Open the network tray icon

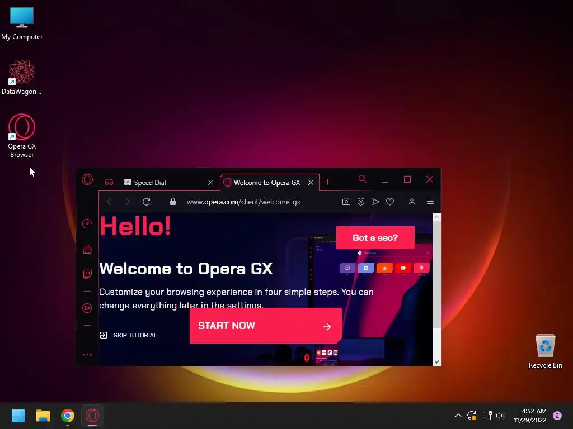tap(487, 416)
